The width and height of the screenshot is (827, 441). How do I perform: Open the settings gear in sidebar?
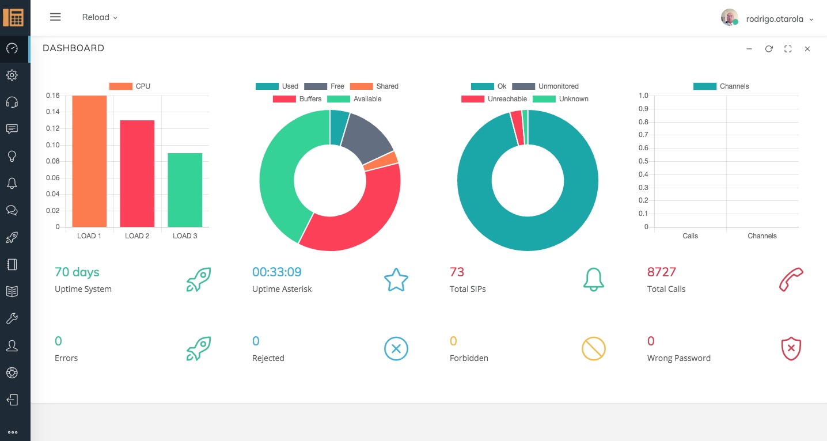pyautogui.click(x=12, y=75)
